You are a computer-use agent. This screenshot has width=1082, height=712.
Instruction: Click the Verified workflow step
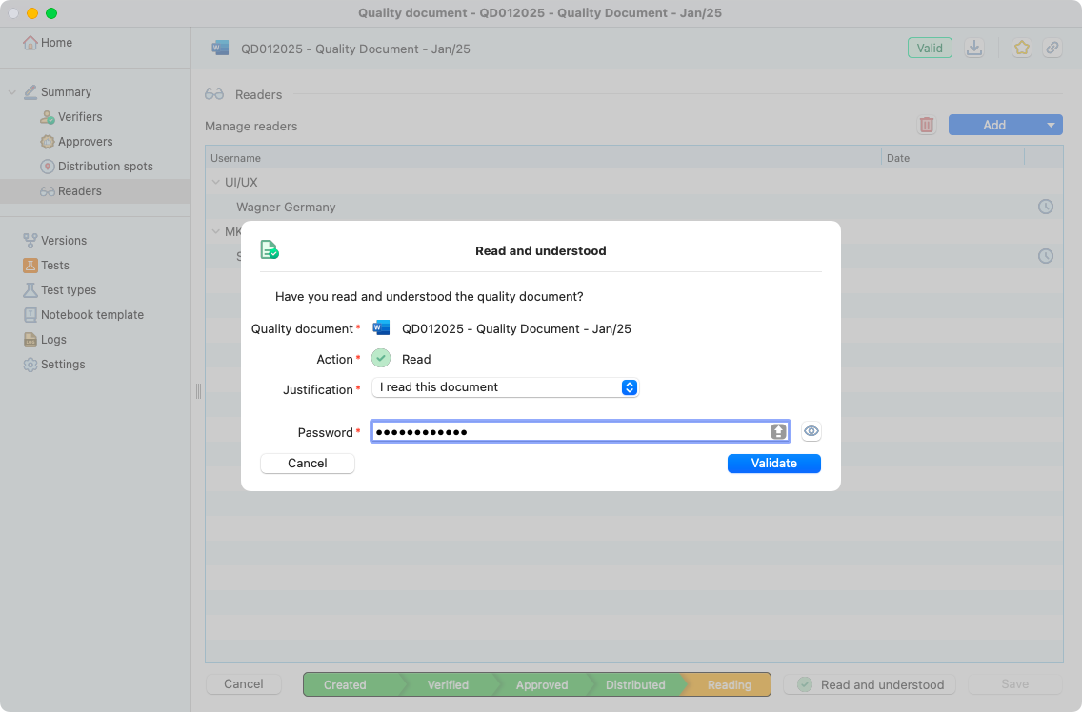[448, 685]
